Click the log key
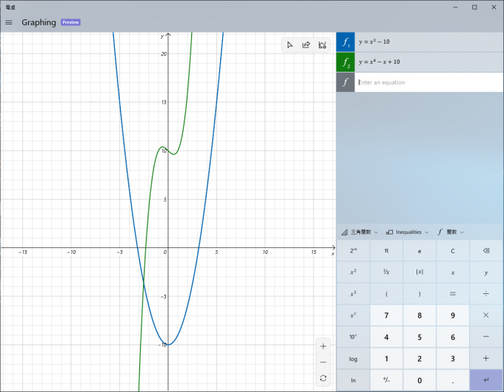The image size is (504, 392). coord(354,359)
